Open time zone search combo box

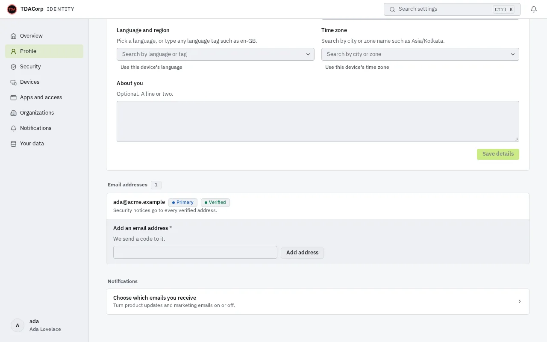(x=420, y=54)
